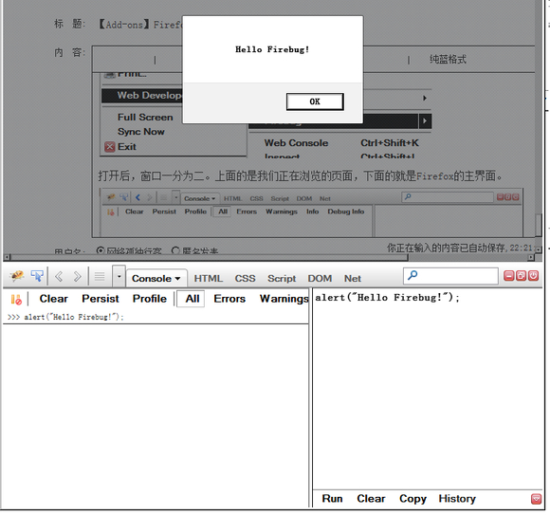Expand the submenu arrow above highlighted row
Screen dimensions: 550x515
425,98
